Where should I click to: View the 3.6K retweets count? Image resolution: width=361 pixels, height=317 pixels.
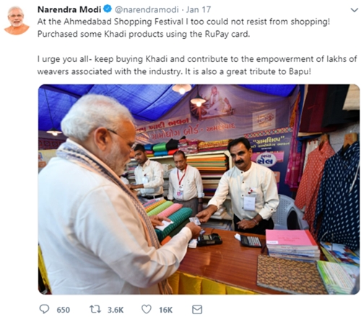(116, 310)
